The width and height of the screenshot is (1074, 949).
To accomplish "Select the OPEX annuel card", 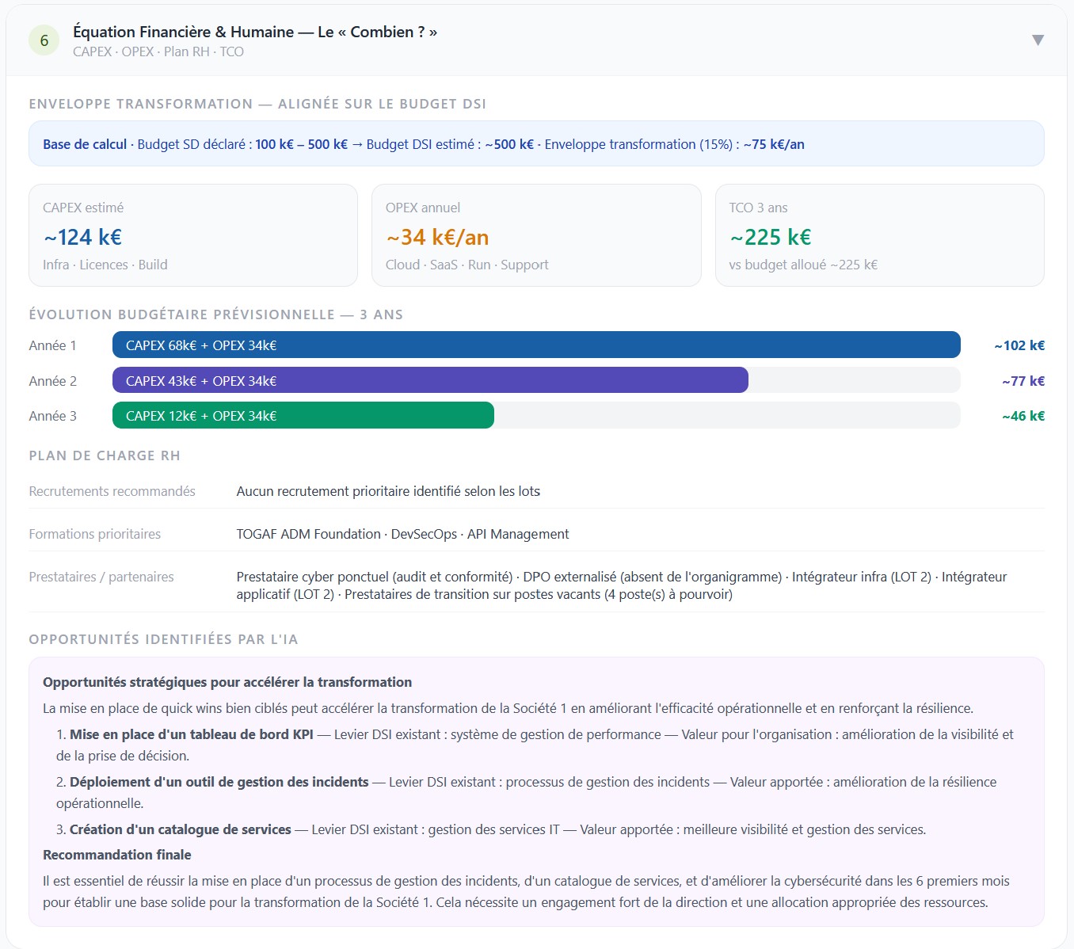I will 536,235.
